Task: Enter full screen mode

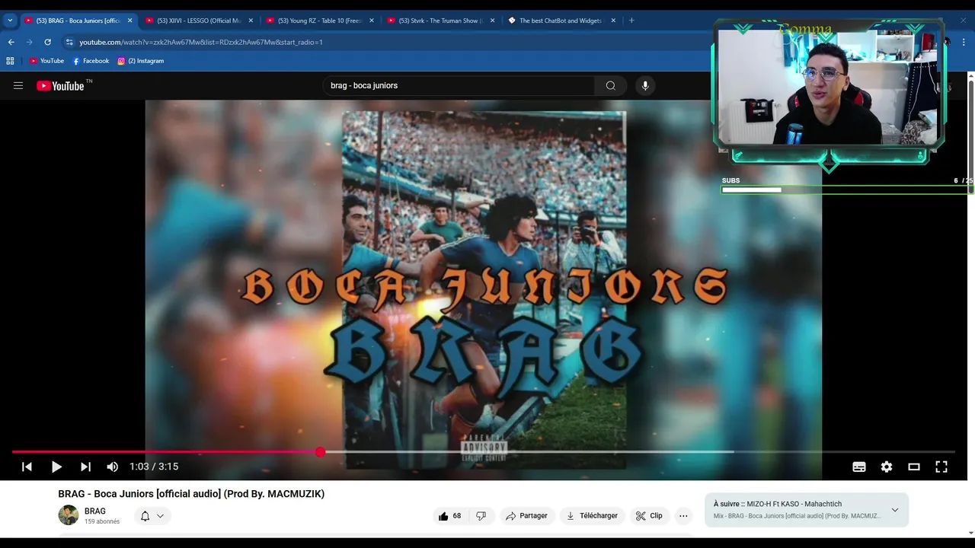Action: 941,467
